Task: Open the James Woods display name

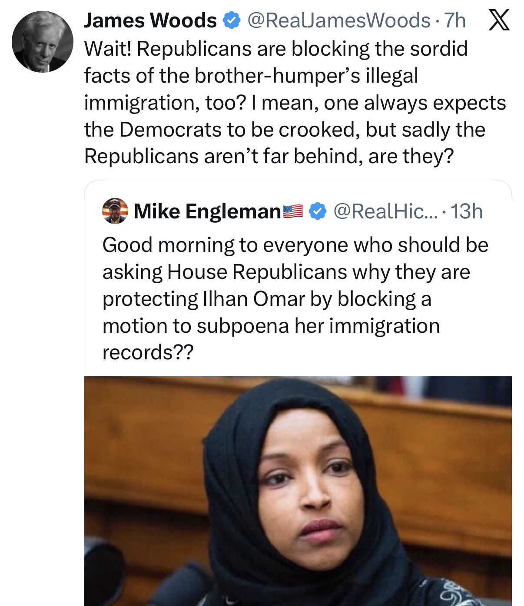Action: click(x=150, y=20)
